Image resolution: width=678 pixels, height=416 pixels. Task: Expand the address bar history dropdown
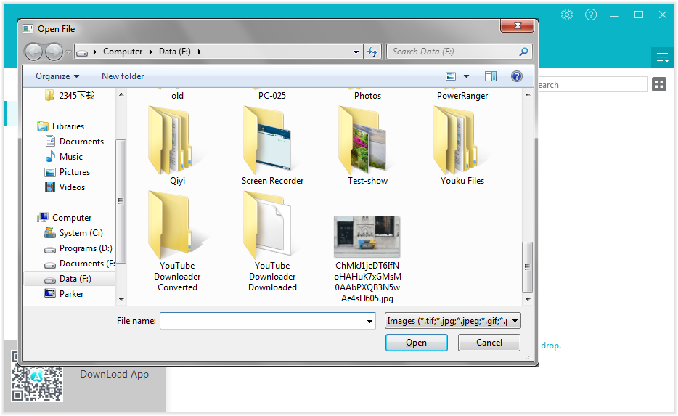click(x=356, y=52)
